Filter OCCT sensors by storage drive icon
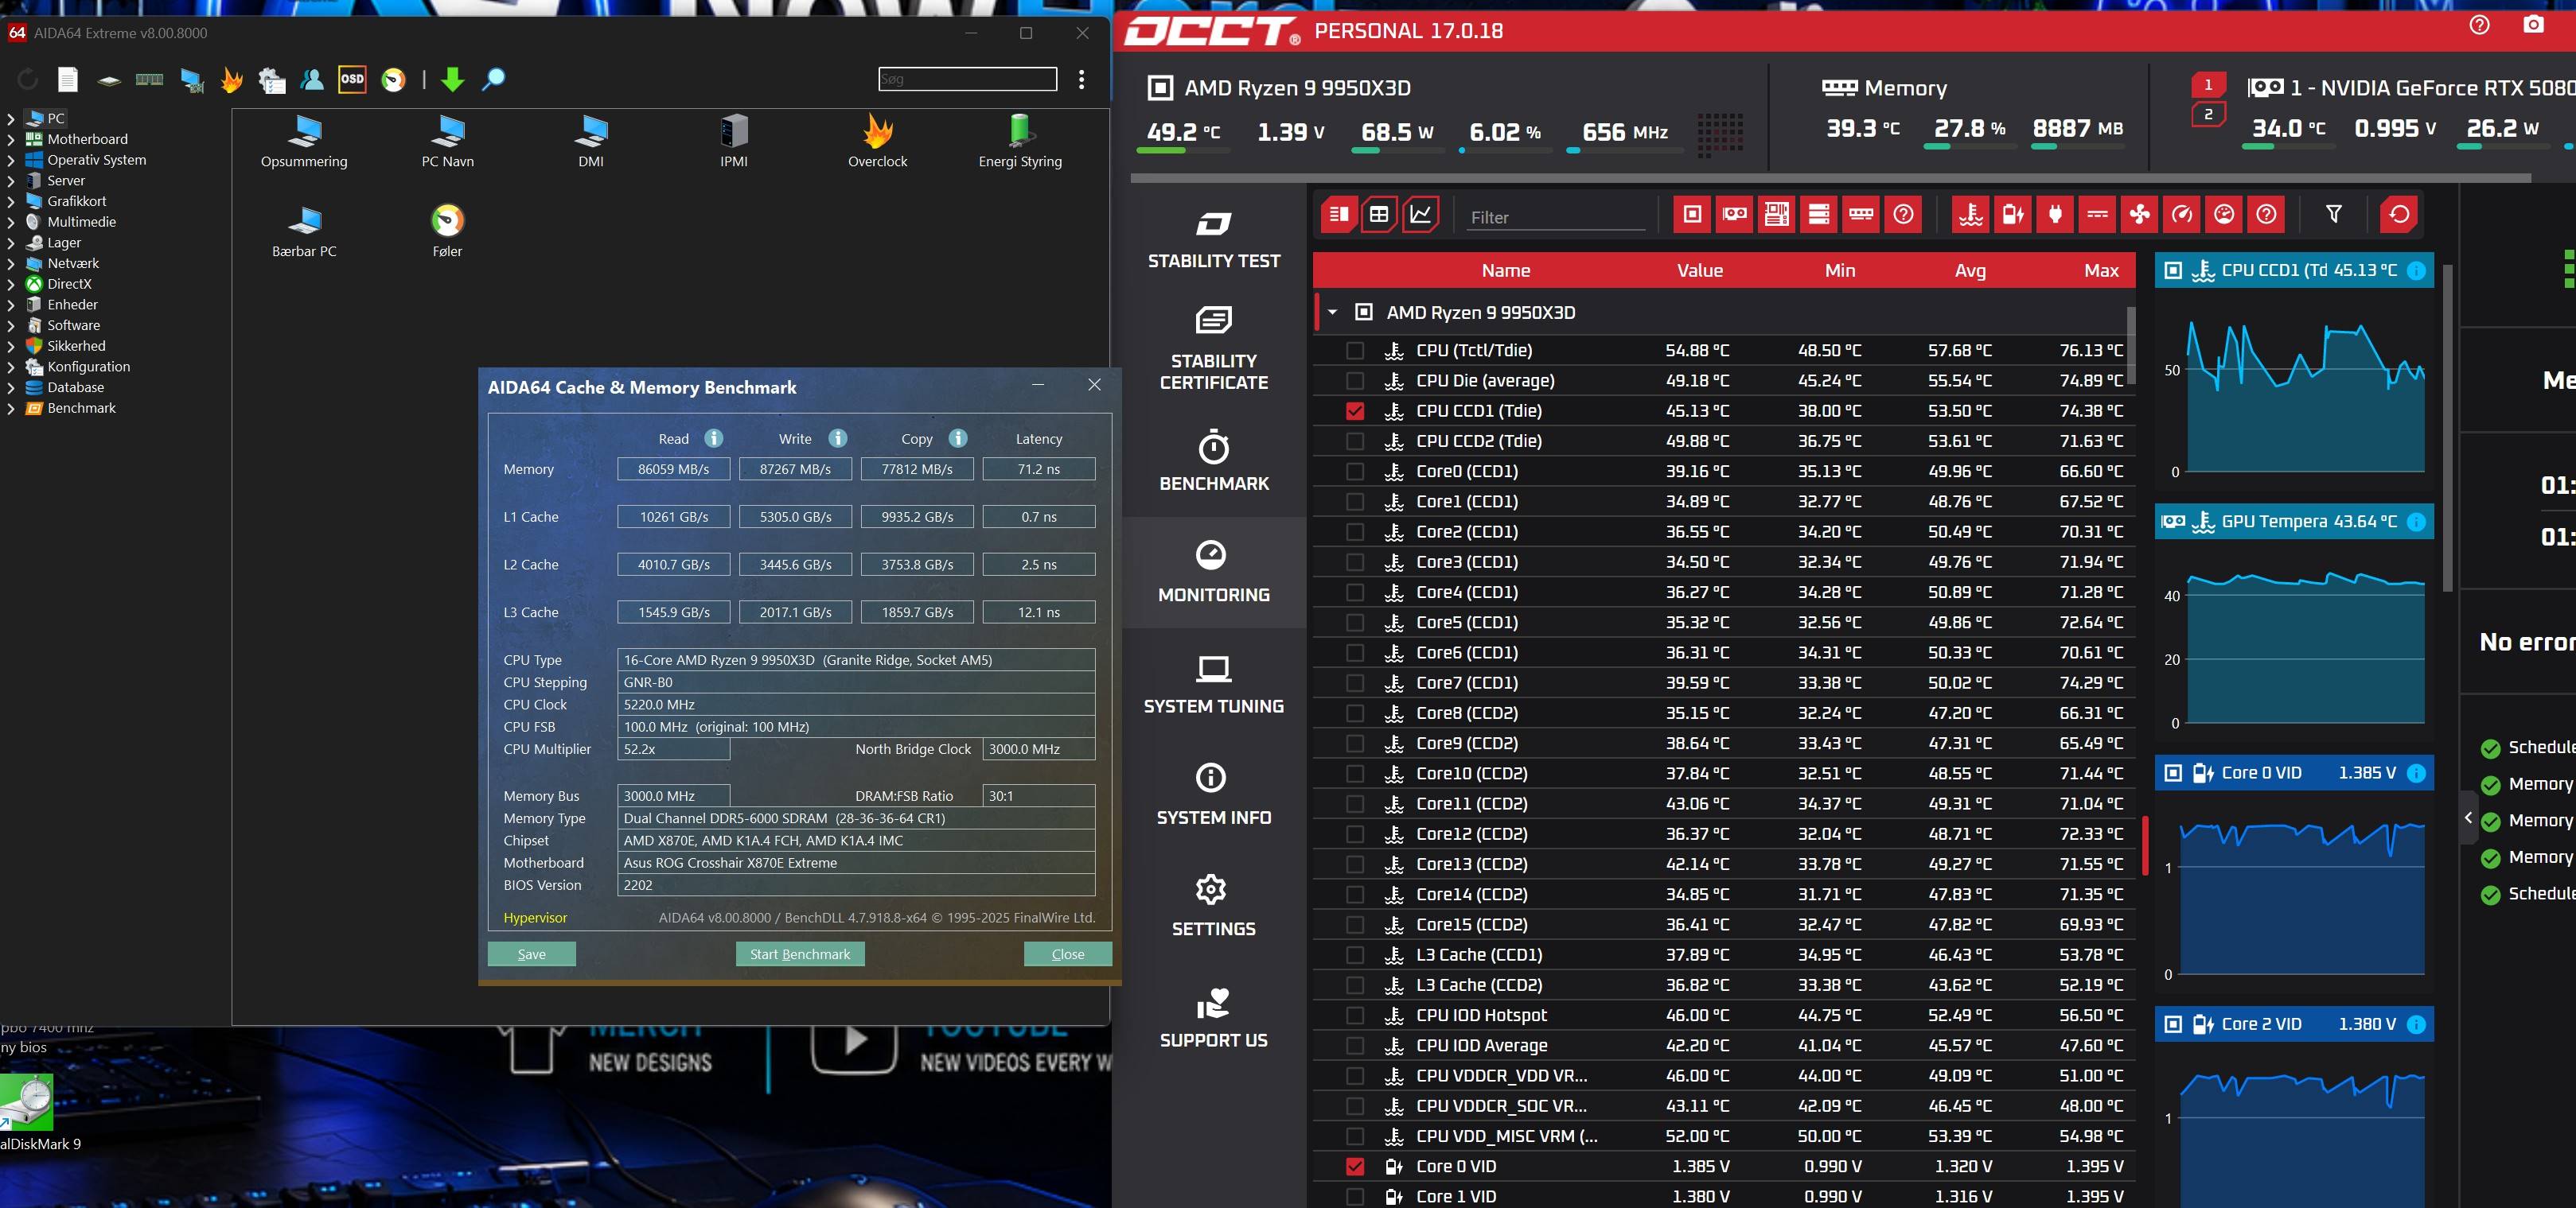 coord(1819,214)
